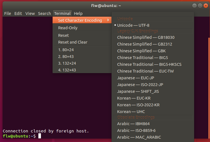Click Reset and Clear menu entry
Screen dimensions: 210x142
coord(73,42)
